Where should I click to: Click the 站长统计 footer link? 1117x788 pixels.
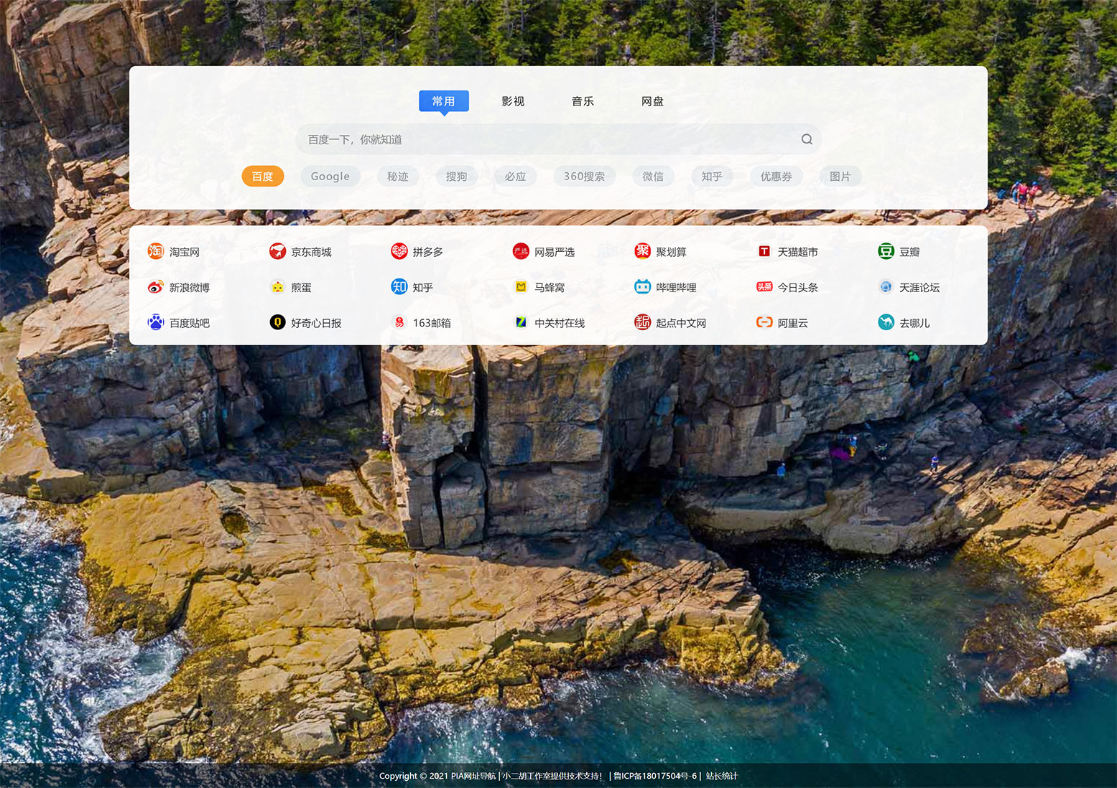(x=721, y=776)
